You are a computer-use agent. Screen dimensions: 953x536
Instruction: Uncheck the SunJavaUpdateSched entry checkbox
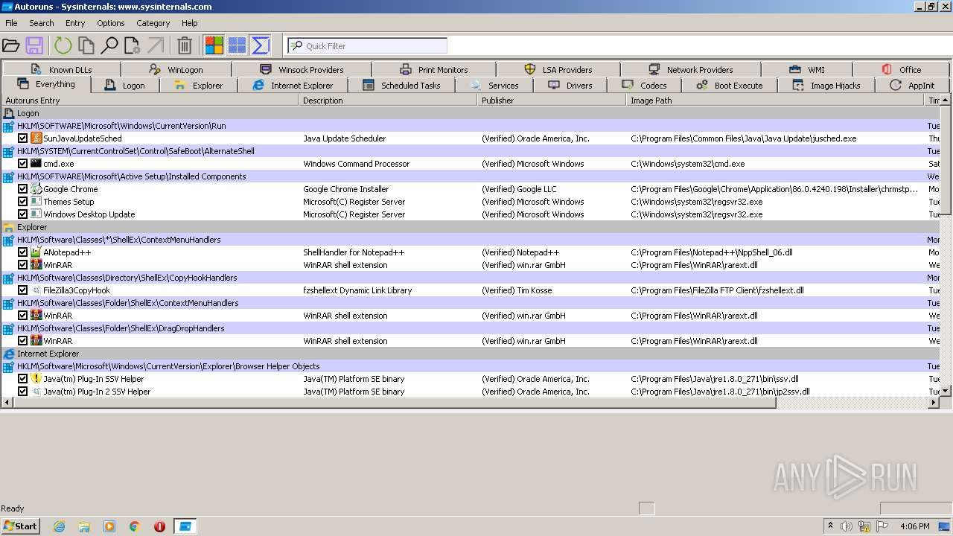(23, 138)
